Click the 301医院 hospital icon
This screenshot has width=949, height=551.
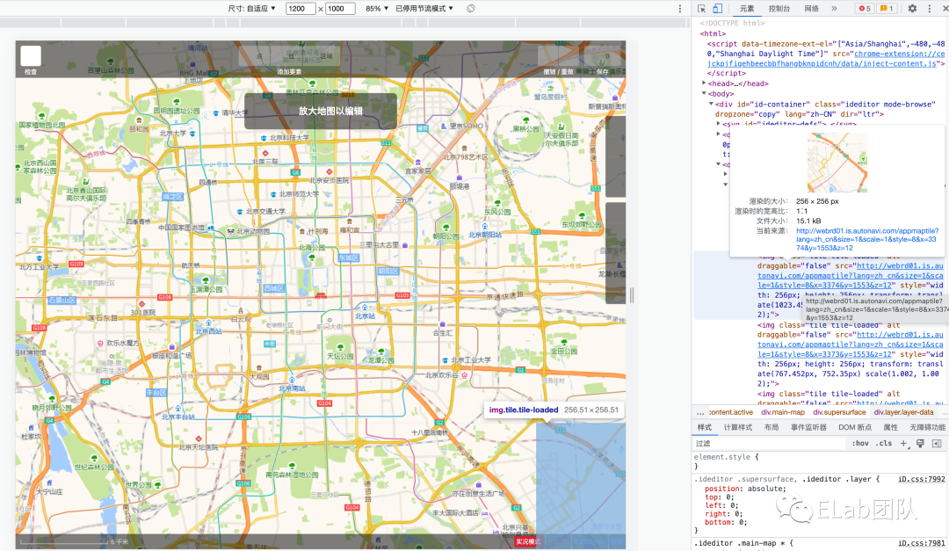[x=141, y=304]
